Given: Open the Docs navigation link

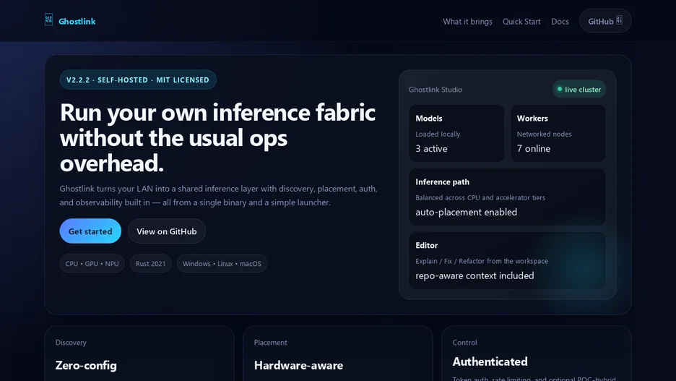Looking at the screenshot, I should point(560,21).
